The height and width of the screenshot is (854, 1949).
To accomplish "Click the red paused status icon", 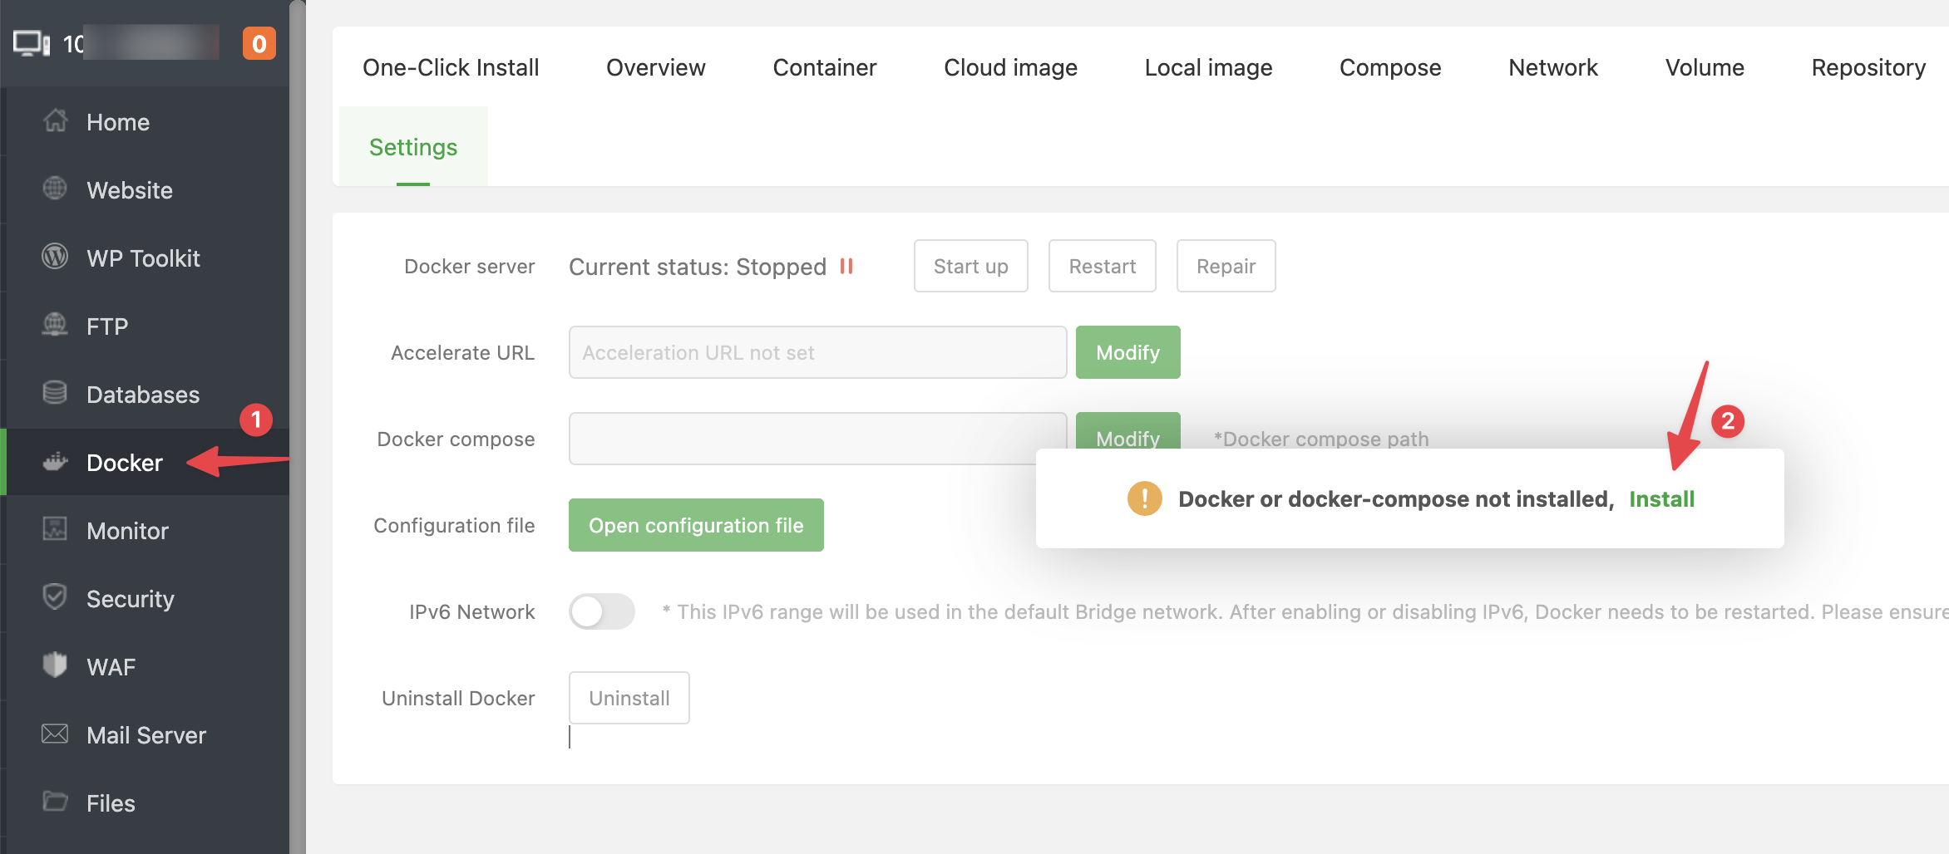I will coord(846,266).
